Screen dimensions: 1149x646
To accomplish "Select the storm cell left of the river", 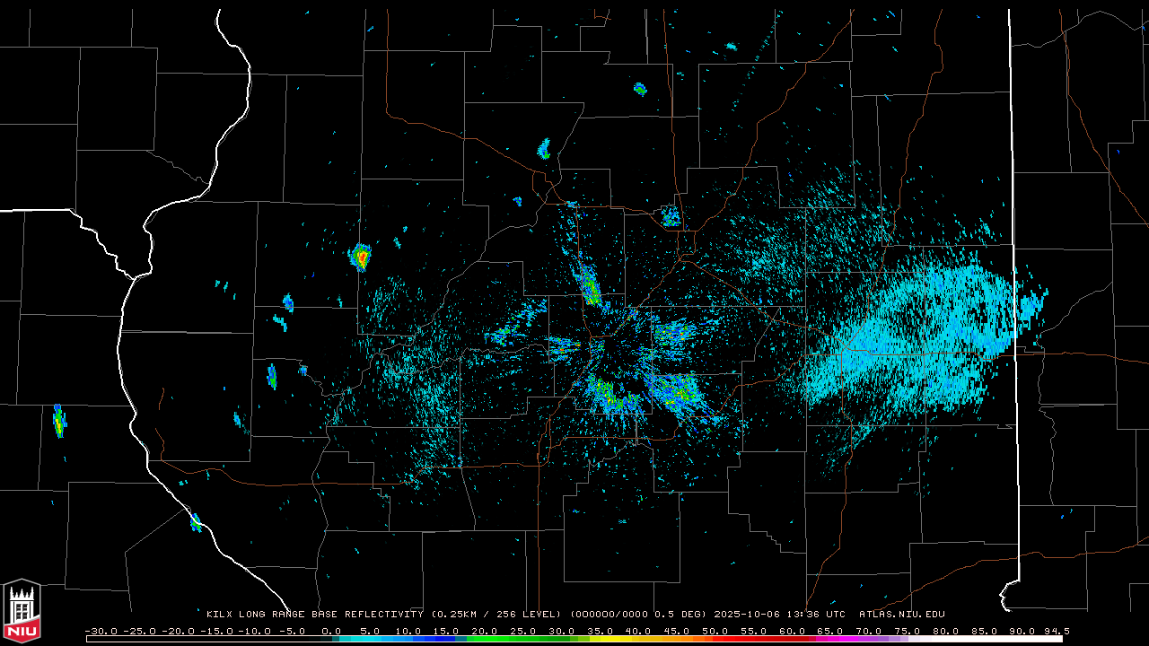I will 58,421.
